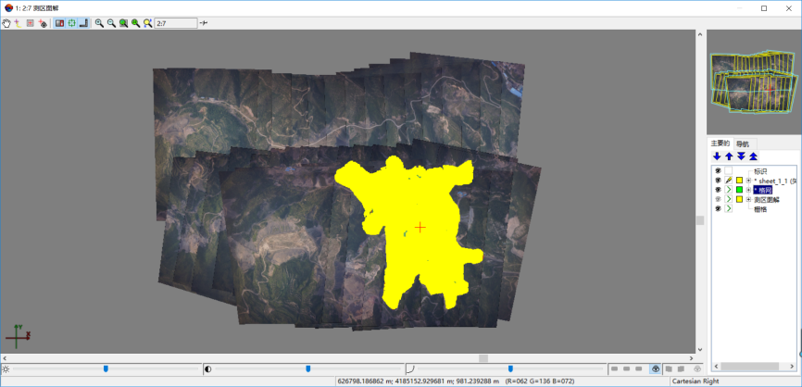Show the hidden 测区图解 layer via eye icon
Image resolution: width=802 pixels, height=387 pixels.
717,199
